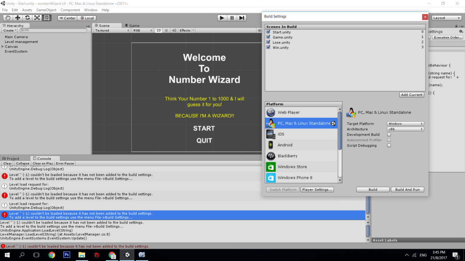Open Player Settings
The width and height of the screenshot is (465, 261).
317,189
